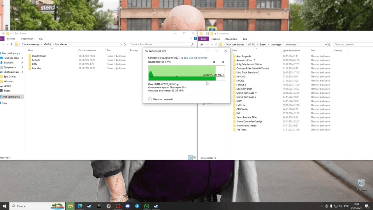
Task: Open purple 'Файл' menu in common window
Action: click(203, 39)
